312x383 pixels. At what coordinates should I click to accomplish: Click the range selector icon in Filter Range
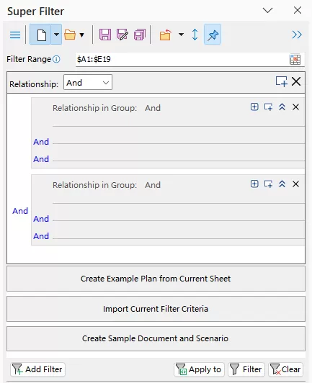[x=295, y=60]
